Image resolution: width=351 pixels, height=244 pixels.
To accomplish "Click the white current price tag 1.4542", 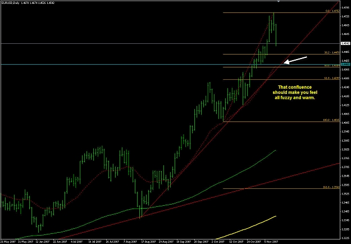I will 345,43.
